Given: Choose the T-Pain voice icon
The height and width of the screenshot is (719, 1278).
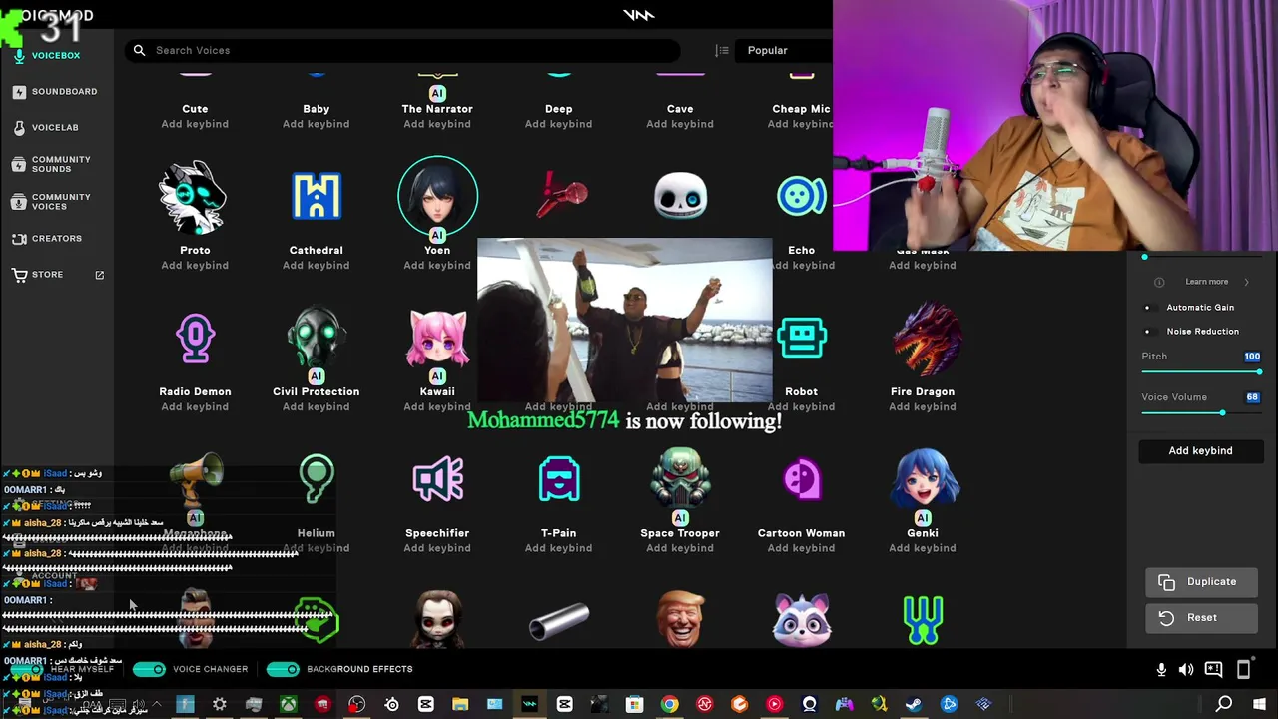Looking at the screenshot, I should (x=559, y=479).
